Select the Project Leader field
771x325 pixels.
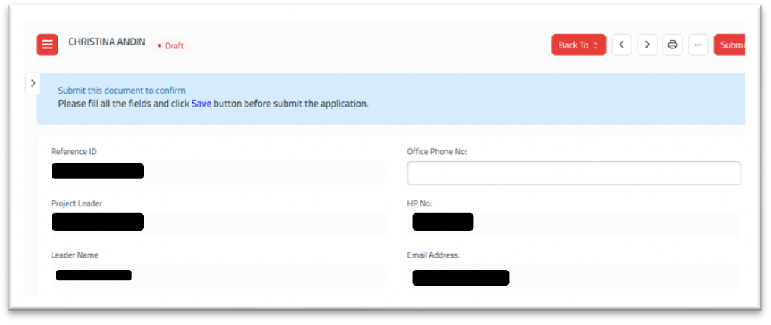[218, 224]
